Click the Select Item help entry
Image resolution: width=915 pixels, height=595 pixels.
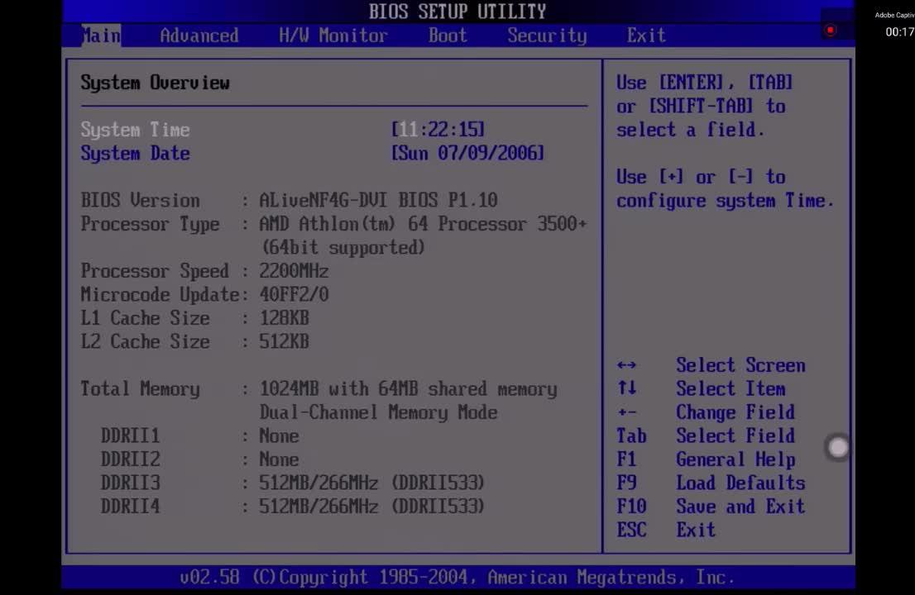click(730, 388)
